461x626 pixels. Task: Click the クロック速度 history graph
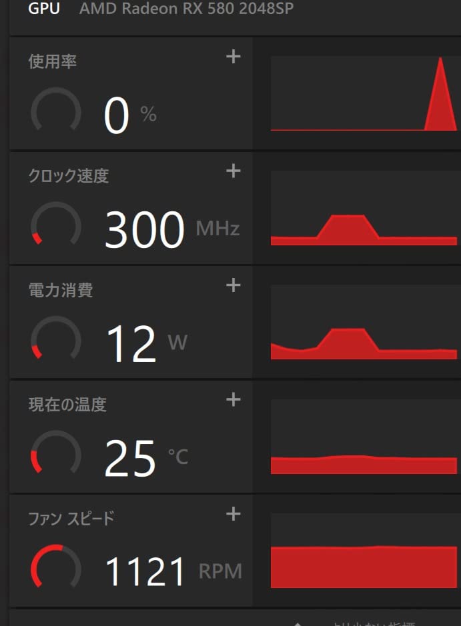tap(364, 208)
